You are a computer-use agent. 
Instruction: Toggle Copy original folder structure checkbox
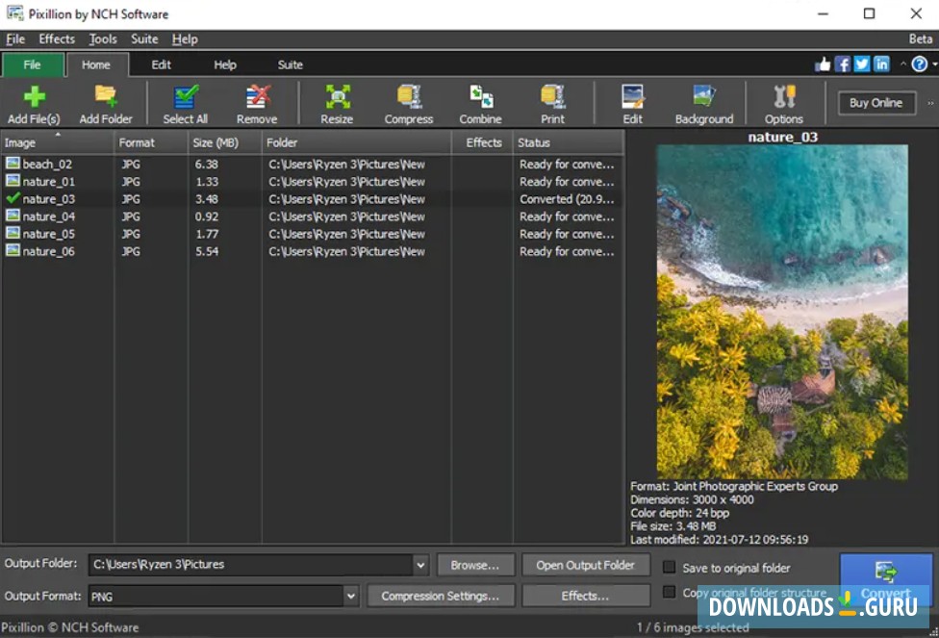(x=670, y=592)
